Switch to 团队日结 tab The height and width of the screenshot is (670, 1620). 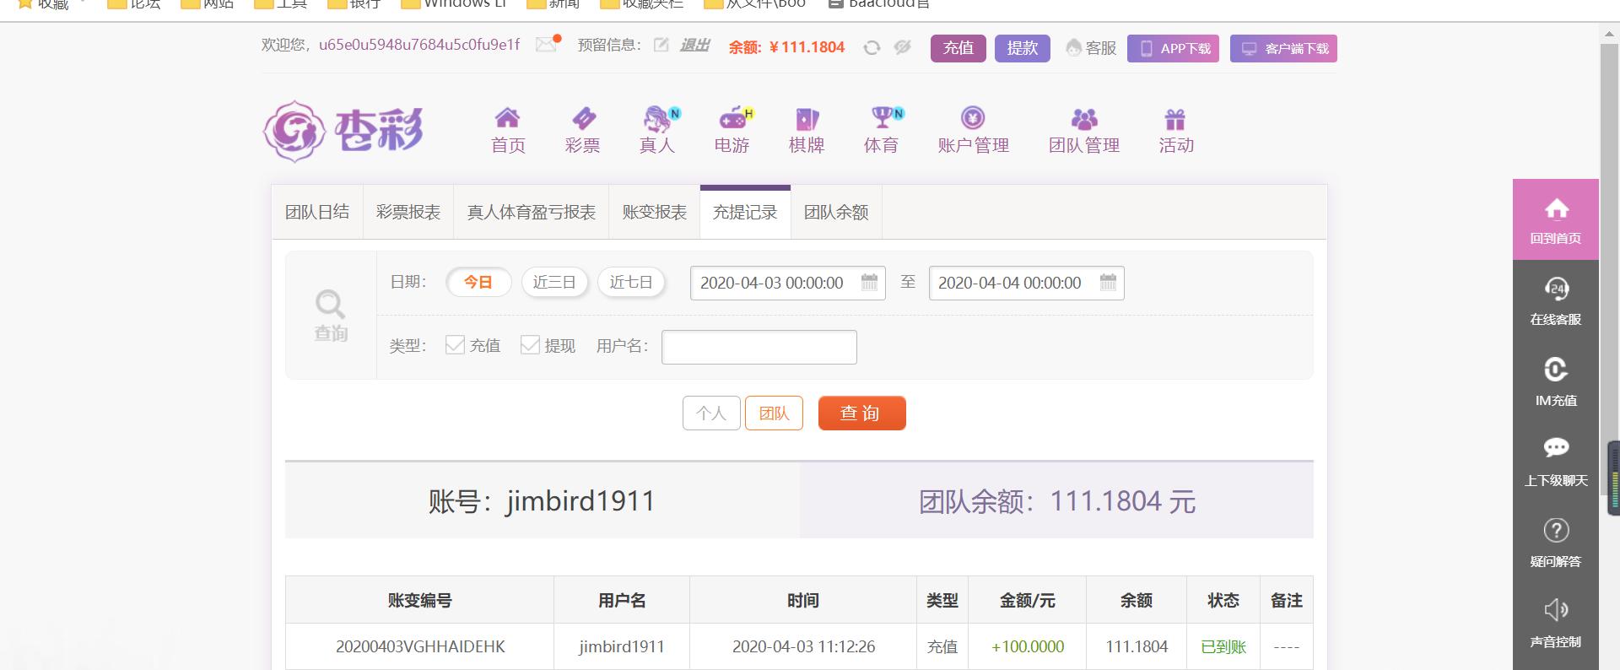coord(317,212)
